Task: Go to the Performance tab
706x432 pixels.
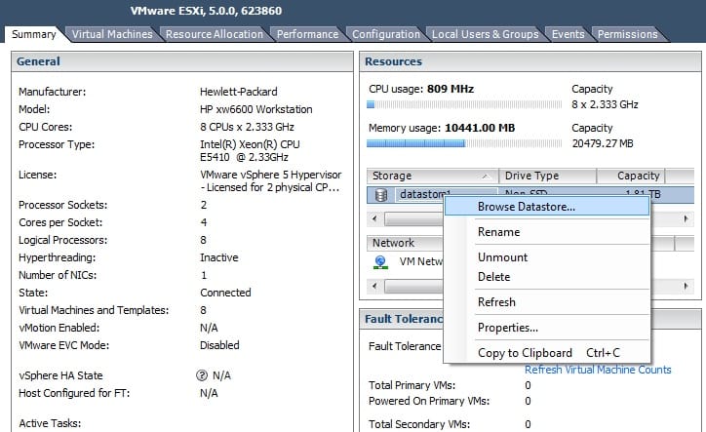Action: [307, 34]
